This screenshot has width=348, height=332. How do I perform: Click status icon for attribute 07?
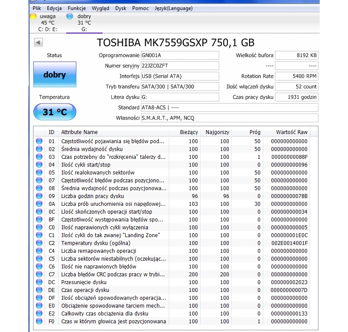39,180
